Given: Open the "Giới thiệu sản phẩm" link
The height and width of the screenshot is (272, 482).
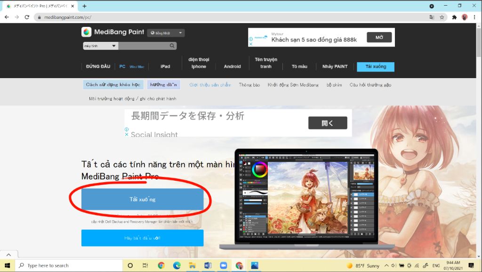Looking at the screenshot, I should pyautogui.click(x=210, y=85).
